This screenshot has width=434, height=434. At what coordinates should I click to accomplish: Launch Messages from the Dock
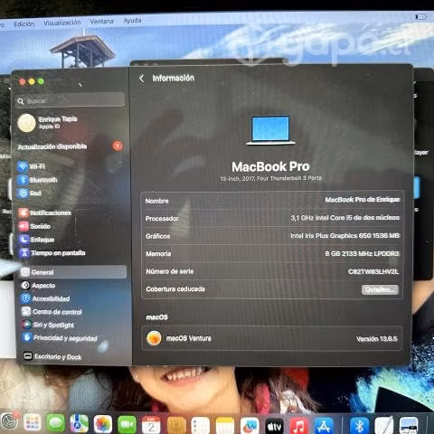click(x=56, y=423)
